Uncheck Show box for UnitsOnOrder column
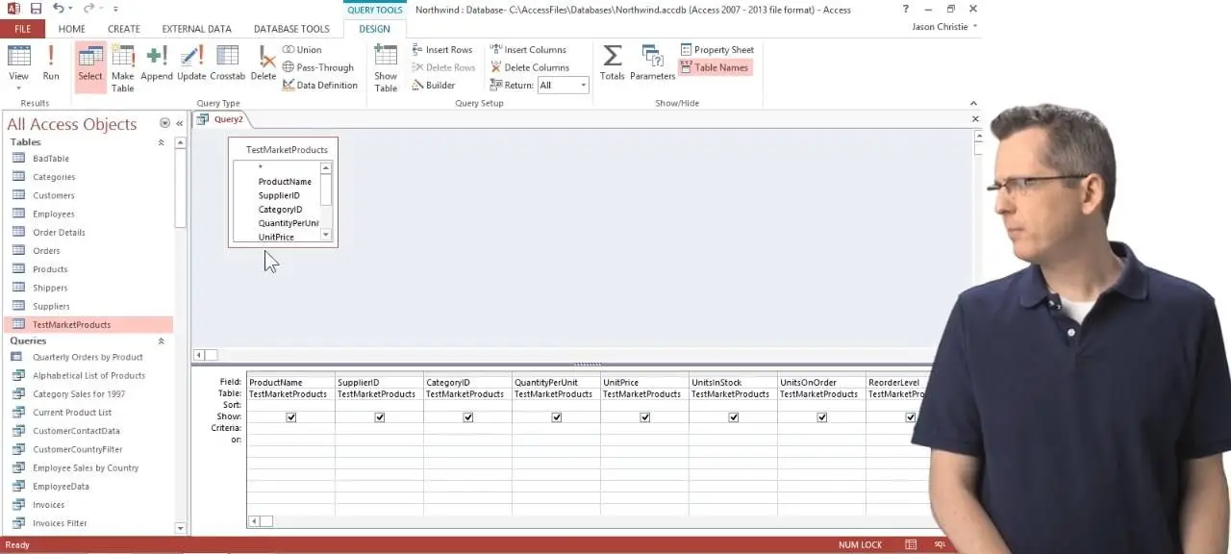The image size is (1231, 554). [822, 417]
